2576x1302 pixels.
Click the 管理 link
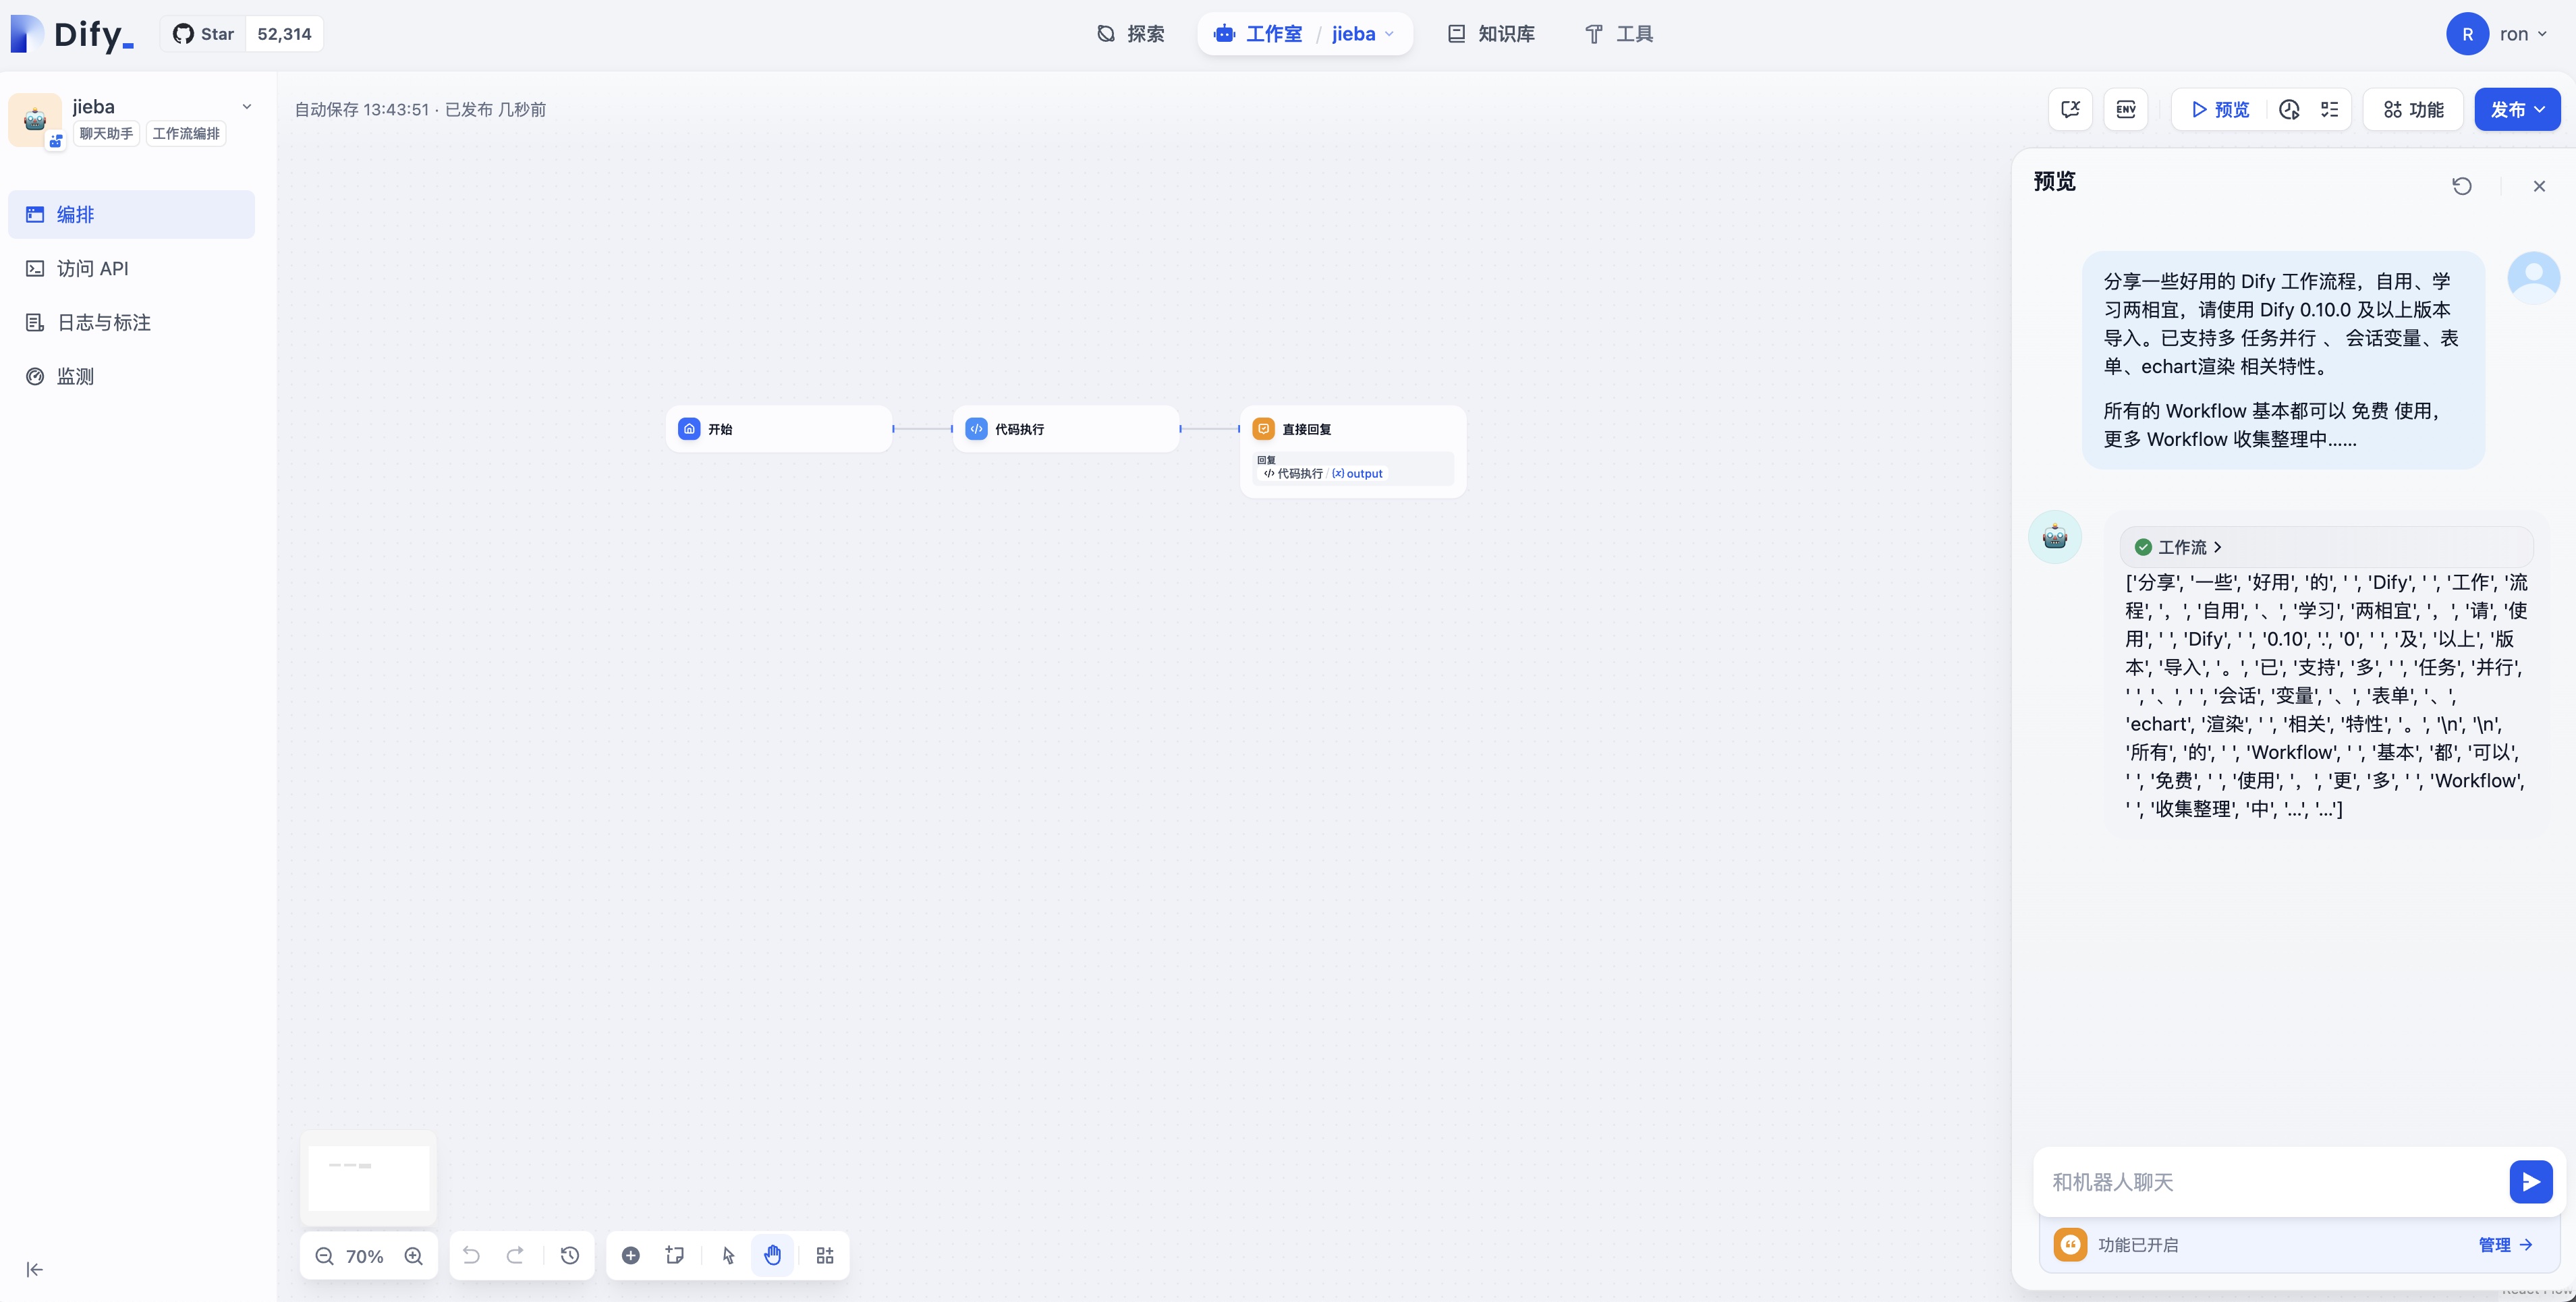[2505, 1245]
